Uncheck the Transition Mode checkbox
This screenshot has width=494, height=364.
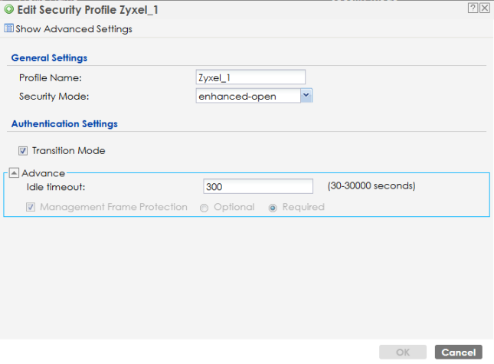23,151
